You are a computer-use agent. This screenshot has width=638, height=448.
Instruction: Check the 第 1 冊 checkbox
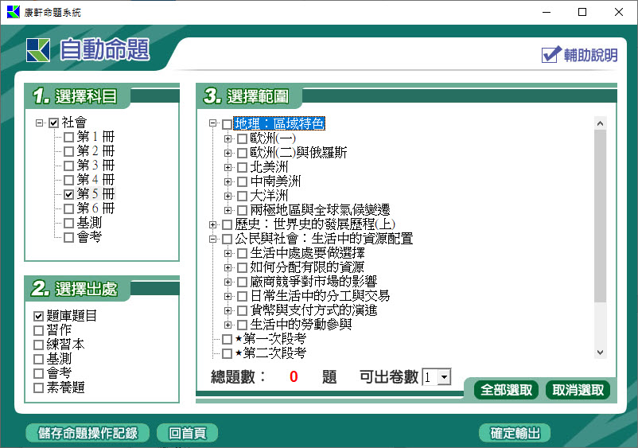(68, 137)
